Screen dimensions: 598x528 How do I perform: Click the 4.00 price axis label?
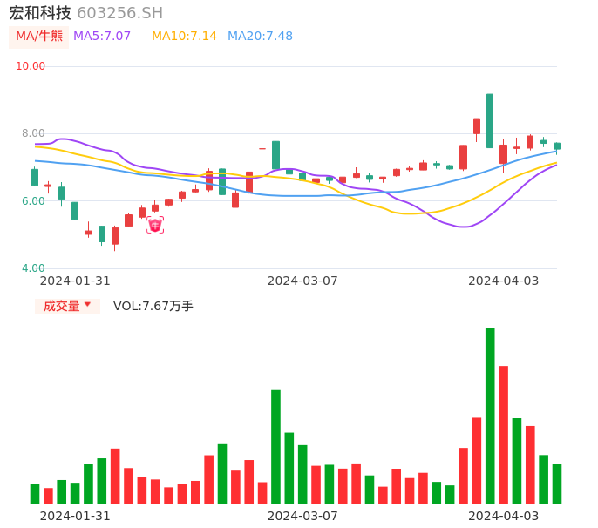(x=33, y=268)
